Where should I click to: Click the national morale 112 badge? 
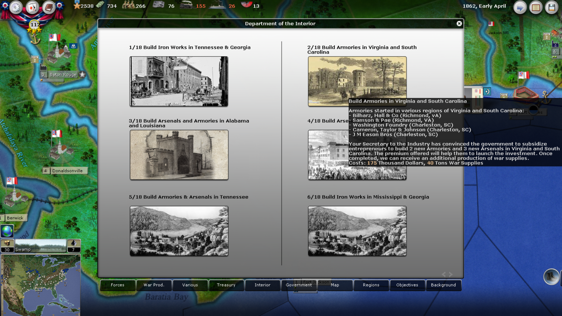(35, 25)
